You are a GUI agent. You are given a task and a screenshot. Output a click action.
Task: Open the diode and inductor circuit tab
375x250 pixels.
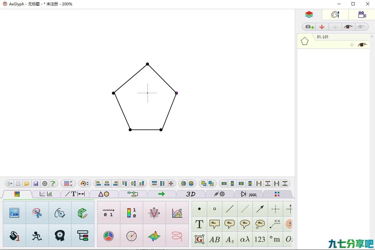pos(249,194)
